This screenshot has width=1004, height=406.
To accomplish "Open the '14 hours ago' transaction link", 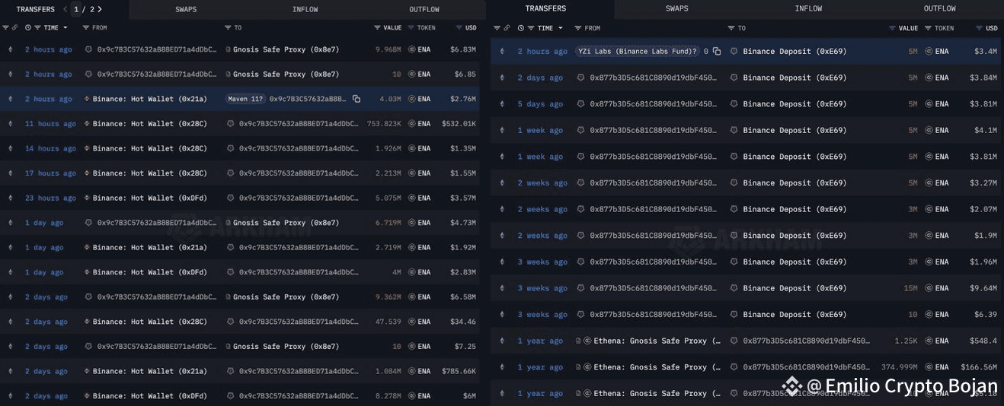I will (x=50, y=148).
